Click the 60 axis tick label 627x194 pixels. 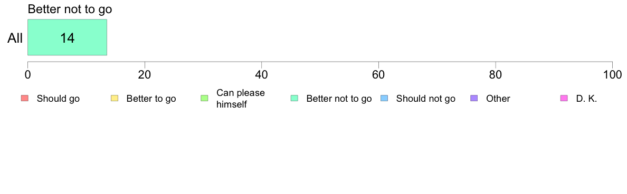coord(378,75)
